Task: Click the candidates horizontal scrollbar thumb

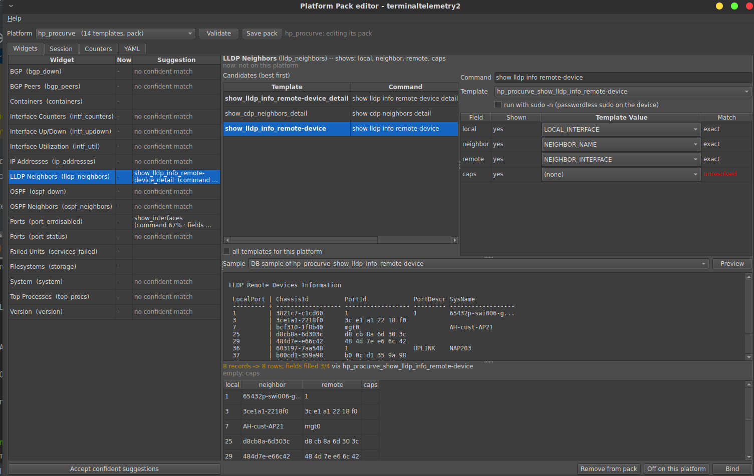Action: [304, 240]
